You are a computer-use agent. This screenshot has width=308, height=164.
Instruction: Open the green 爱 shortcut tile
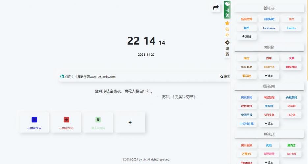(x=98, y=123)
